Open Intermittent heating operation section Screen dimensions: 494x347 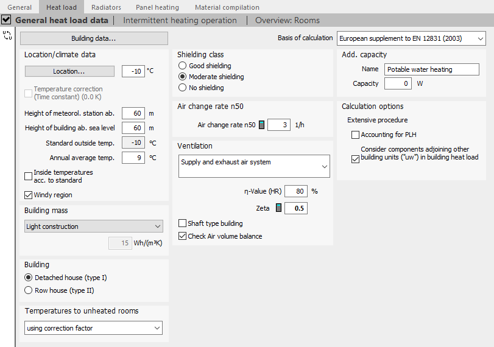click(180, 21)
